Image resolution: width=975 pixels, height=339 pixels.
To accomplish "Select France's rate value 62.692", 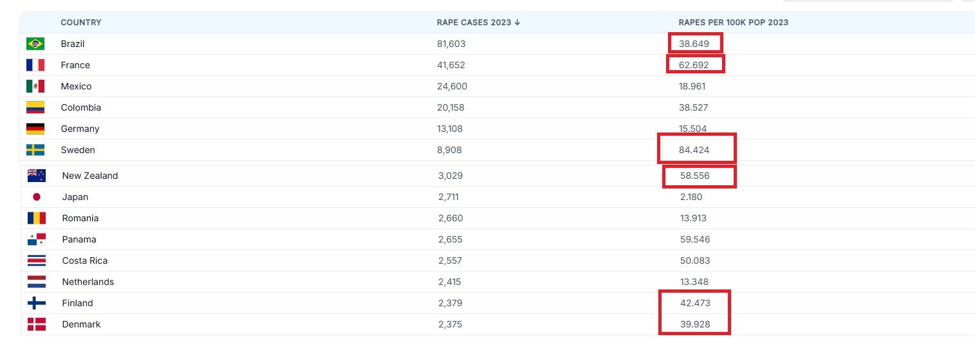I will (x=694, y=65).
